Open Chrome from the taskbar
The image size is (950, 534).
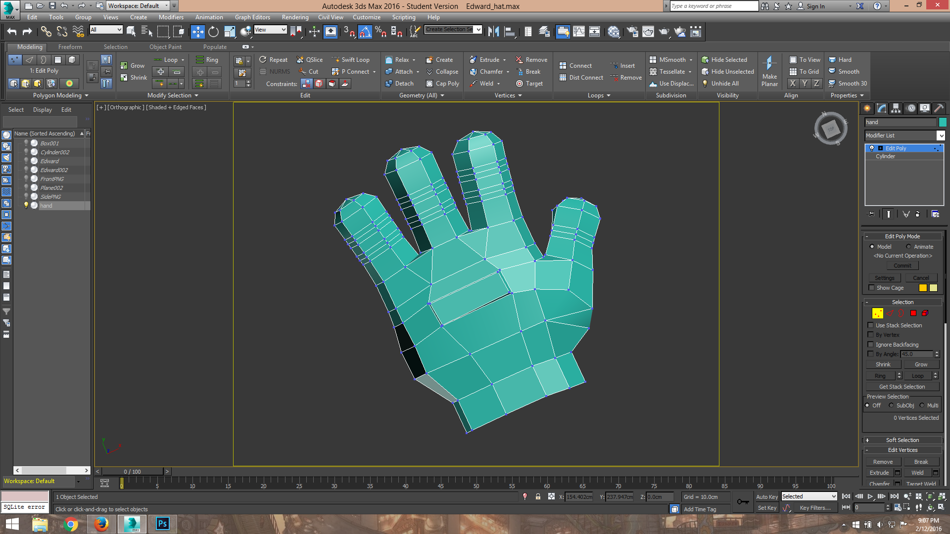[x=71, y=524]
